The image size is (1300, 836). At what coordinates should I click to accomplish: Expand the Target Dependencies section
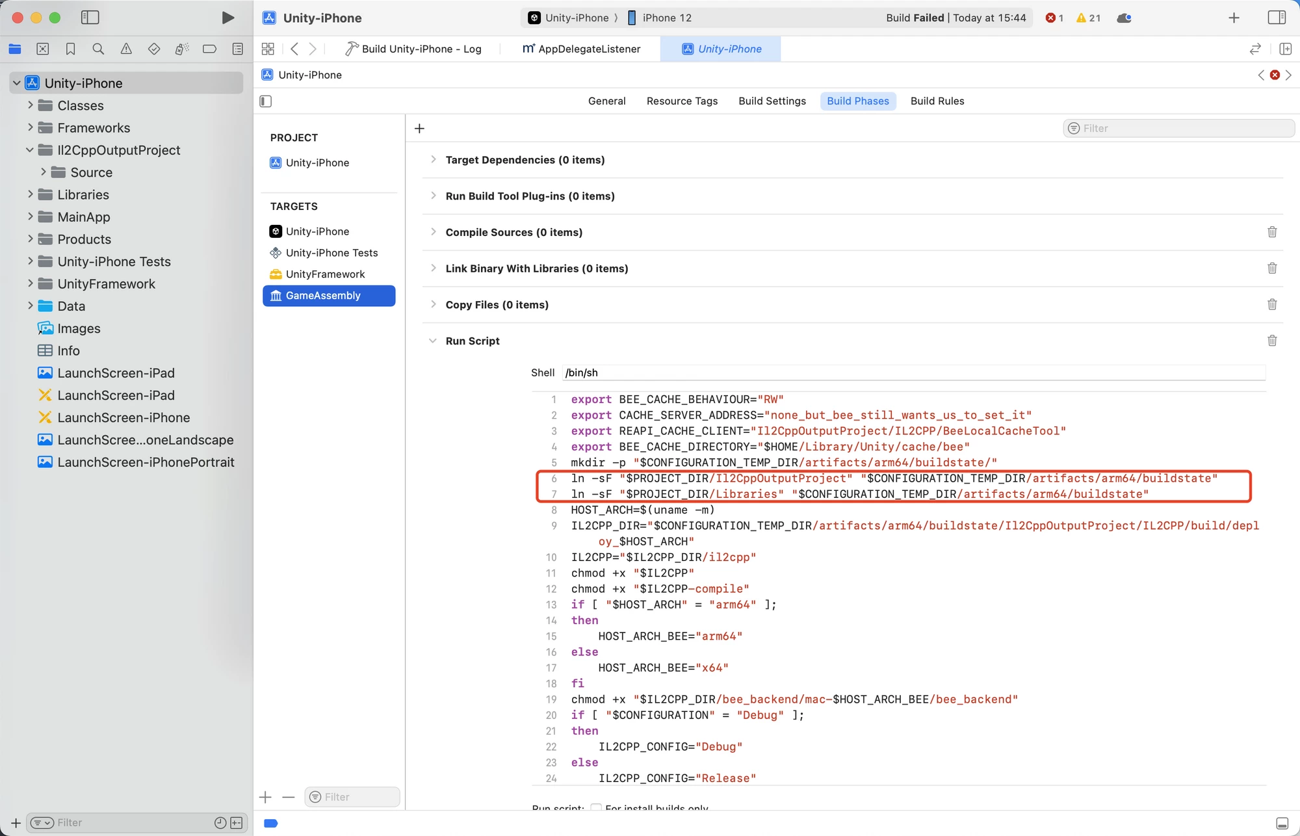[433, 159]
